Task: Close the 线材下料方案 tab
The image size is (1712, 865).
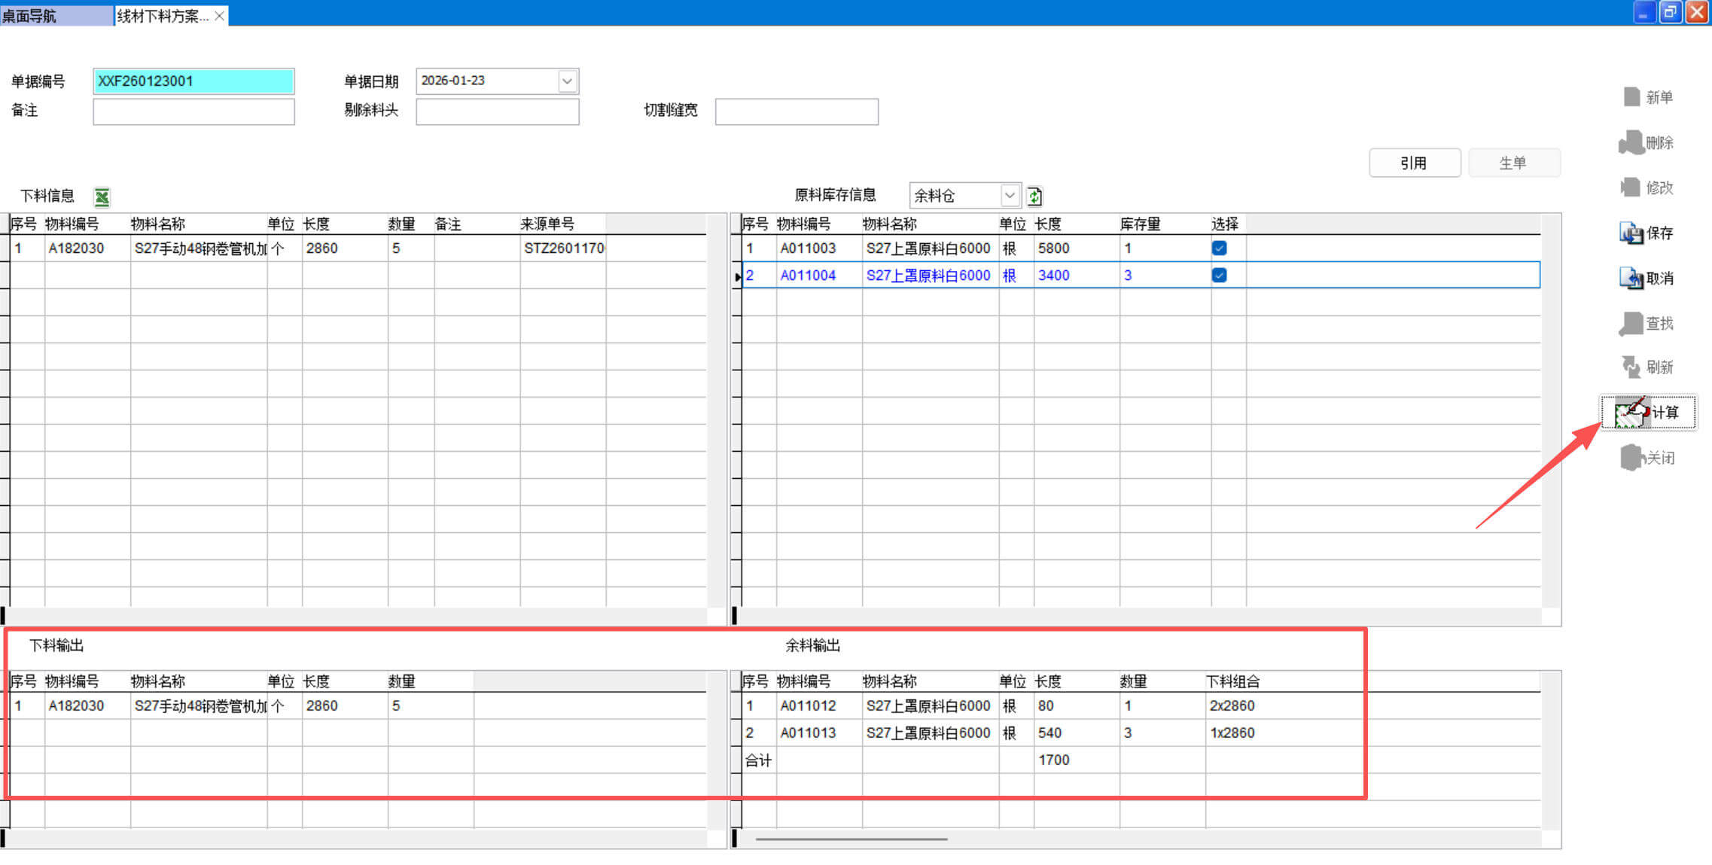Action: (x=219, y=16)
